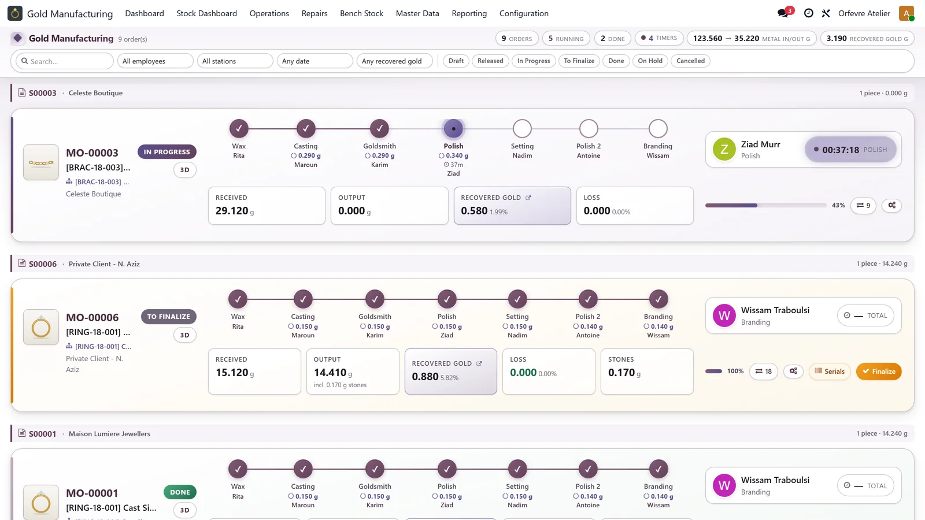Click the Polish 2 pending step circle in MO-00003
This screenshot has width=925, height=520.
[589, 129]
